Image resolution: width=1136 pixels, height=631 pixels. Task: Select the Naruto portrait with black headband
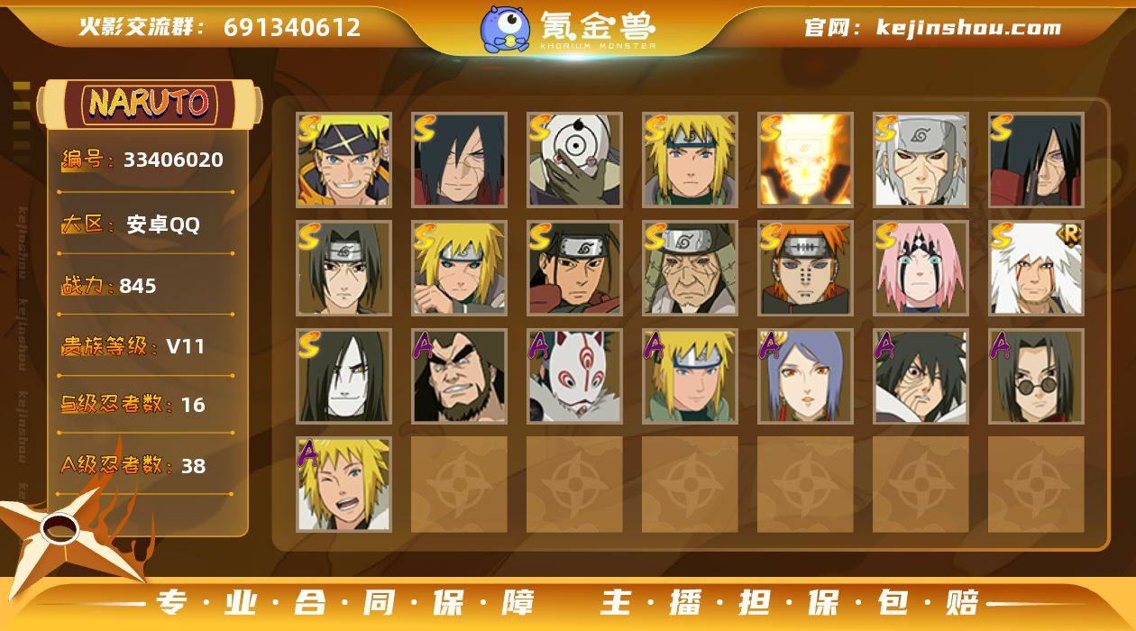(x=344, y=160)
